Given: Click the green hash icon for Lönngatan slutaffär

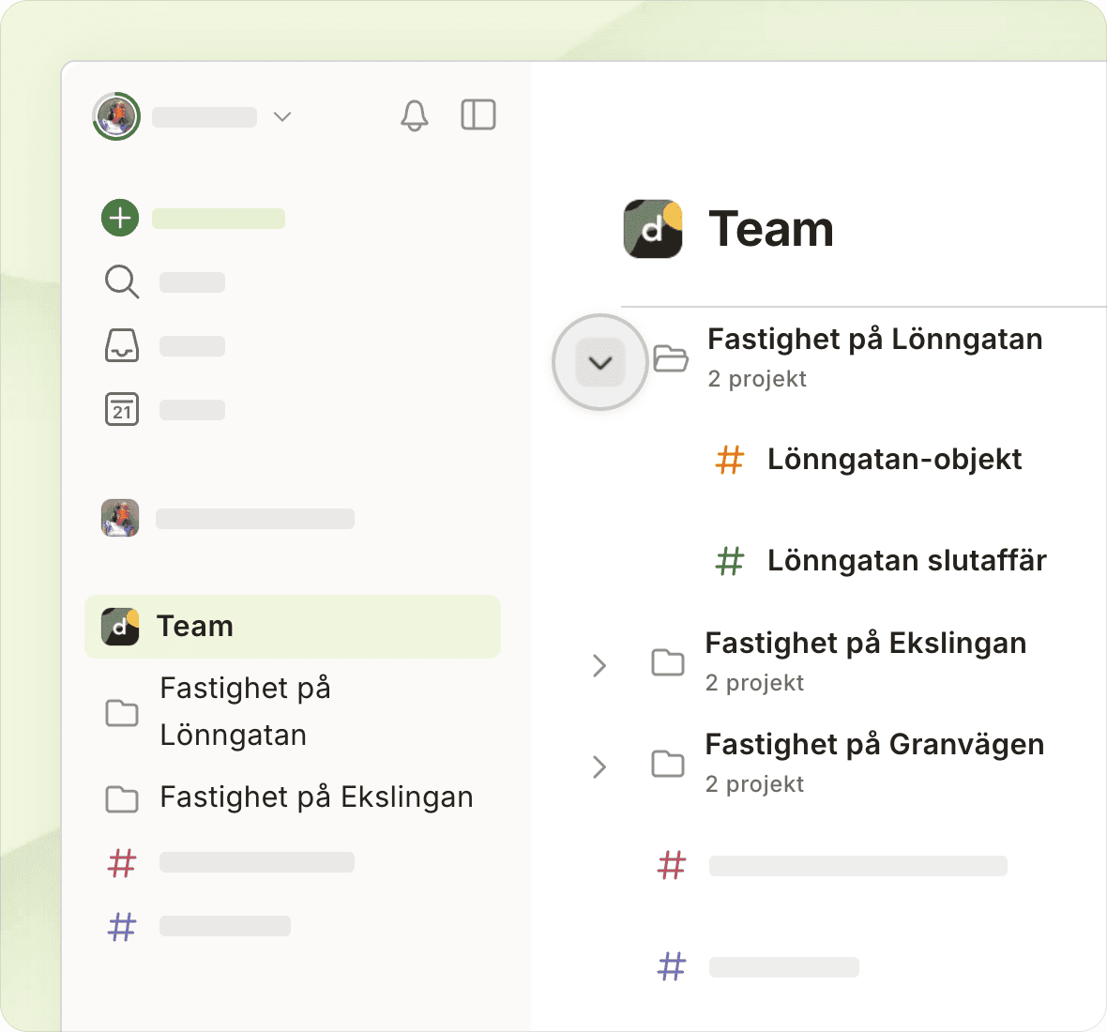Looking at the screenshot, I should [x=729, y=561].
